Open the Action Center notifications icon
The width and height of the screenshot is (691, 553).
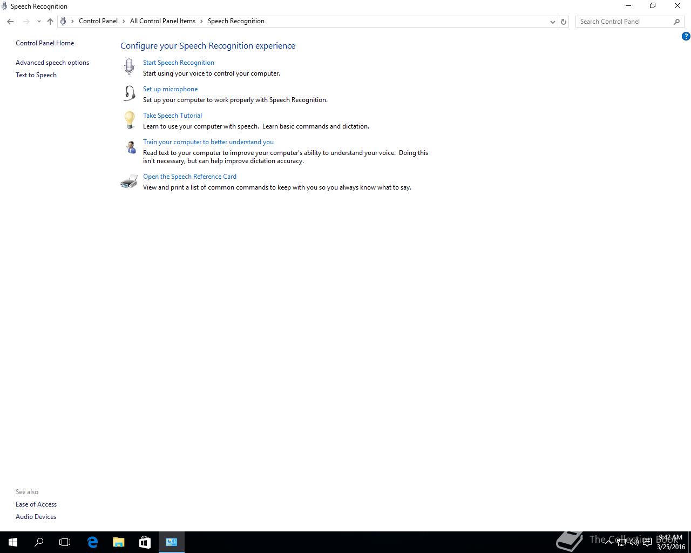tap(647, 542)
